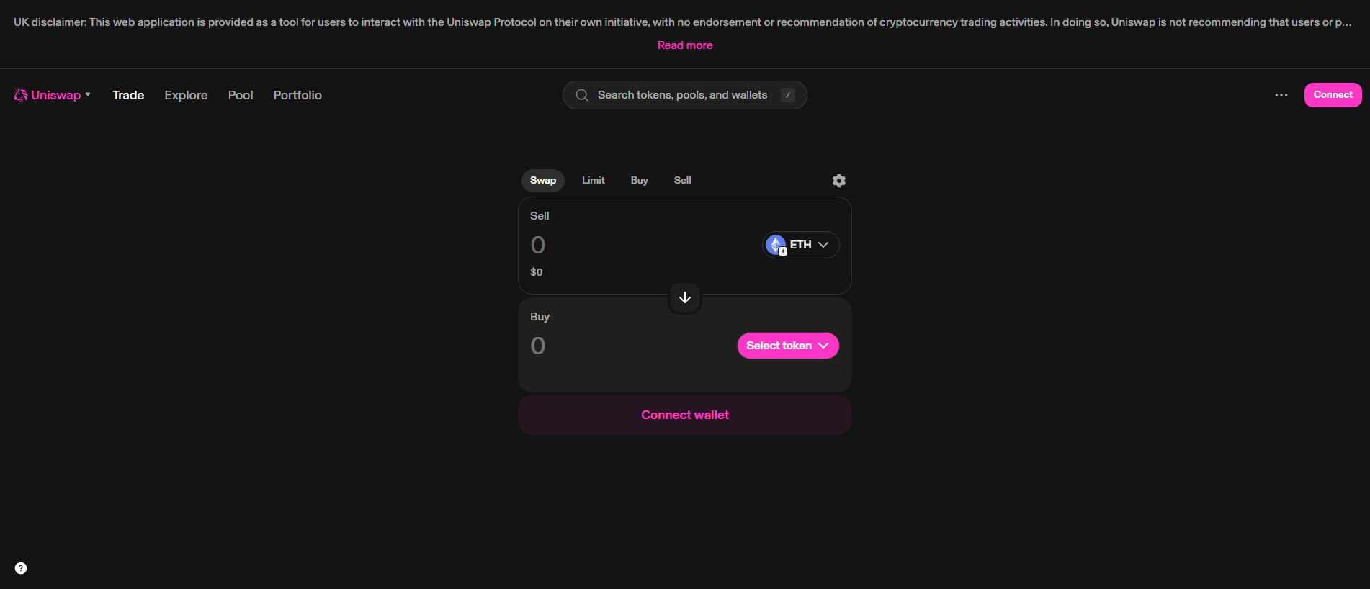Focus the search tokens, pools, and wallets field
The width and height of the screenshot is (1370, 589).
click(x=684, y=95)
